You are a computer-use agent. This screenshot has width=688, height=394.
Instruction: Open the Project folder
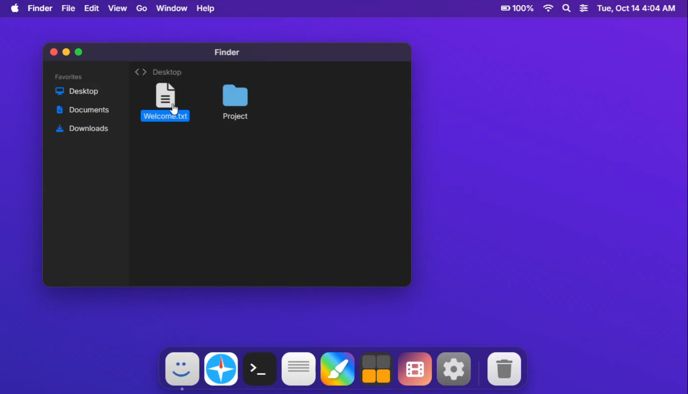[x=235, y=102]
